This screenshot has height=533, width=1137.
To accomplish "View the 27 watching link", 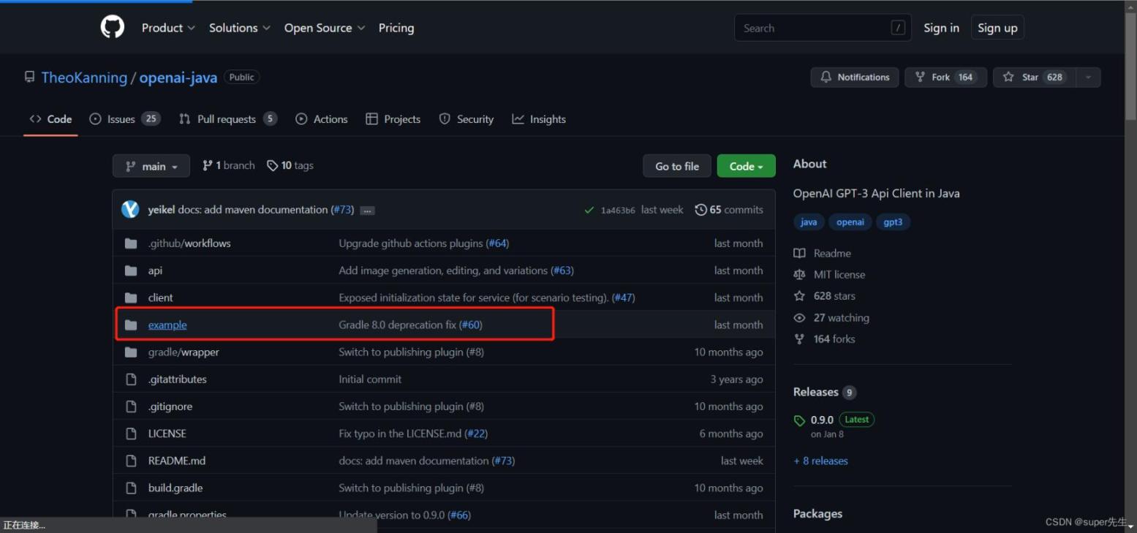I will pos(831,317).
